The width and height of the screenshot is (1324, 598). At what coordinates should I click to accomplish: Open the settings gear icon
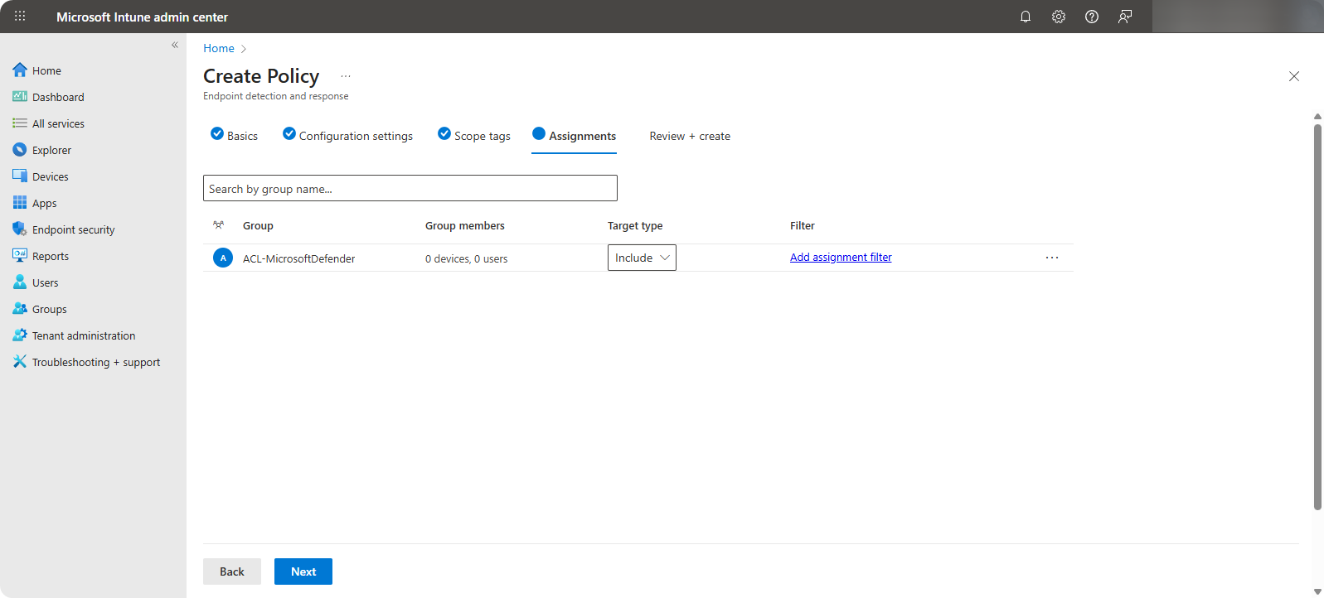tap(1059, 17)
